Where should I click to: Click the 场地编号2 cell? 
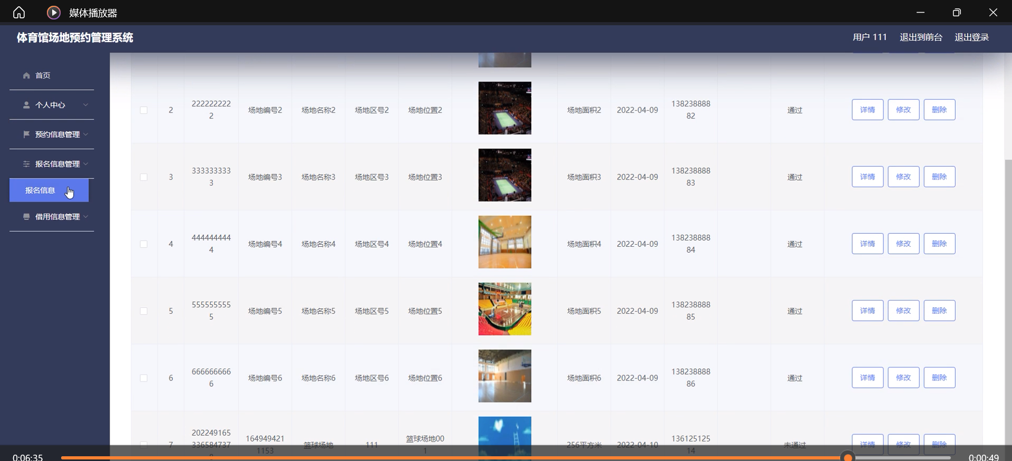(265, 110)
